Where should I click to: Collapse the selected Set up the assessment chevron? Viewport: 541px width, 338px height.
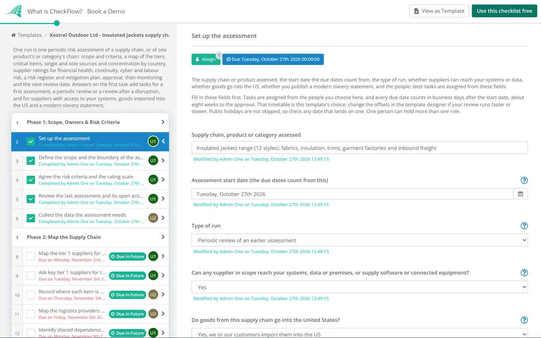point(164,142)
